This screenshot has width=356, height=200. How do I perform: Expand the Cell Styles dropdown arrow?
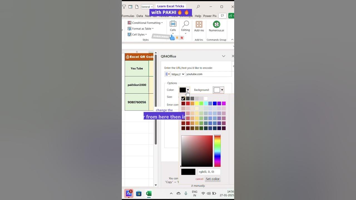146,34
